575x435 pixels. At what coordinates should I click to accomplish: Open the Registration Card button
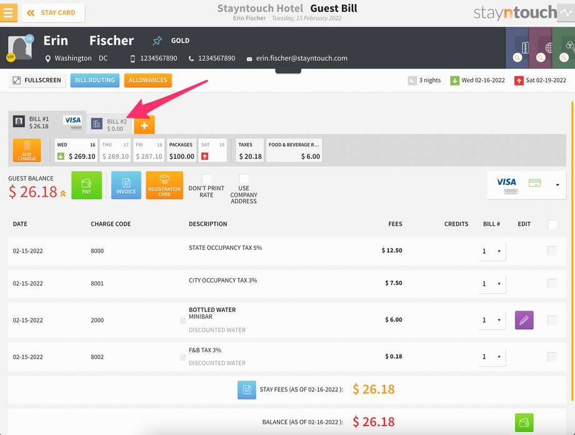tap(164, 185)
